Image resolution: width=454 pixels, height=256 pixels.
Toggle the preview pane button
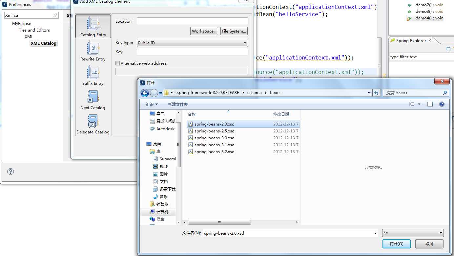430,104
